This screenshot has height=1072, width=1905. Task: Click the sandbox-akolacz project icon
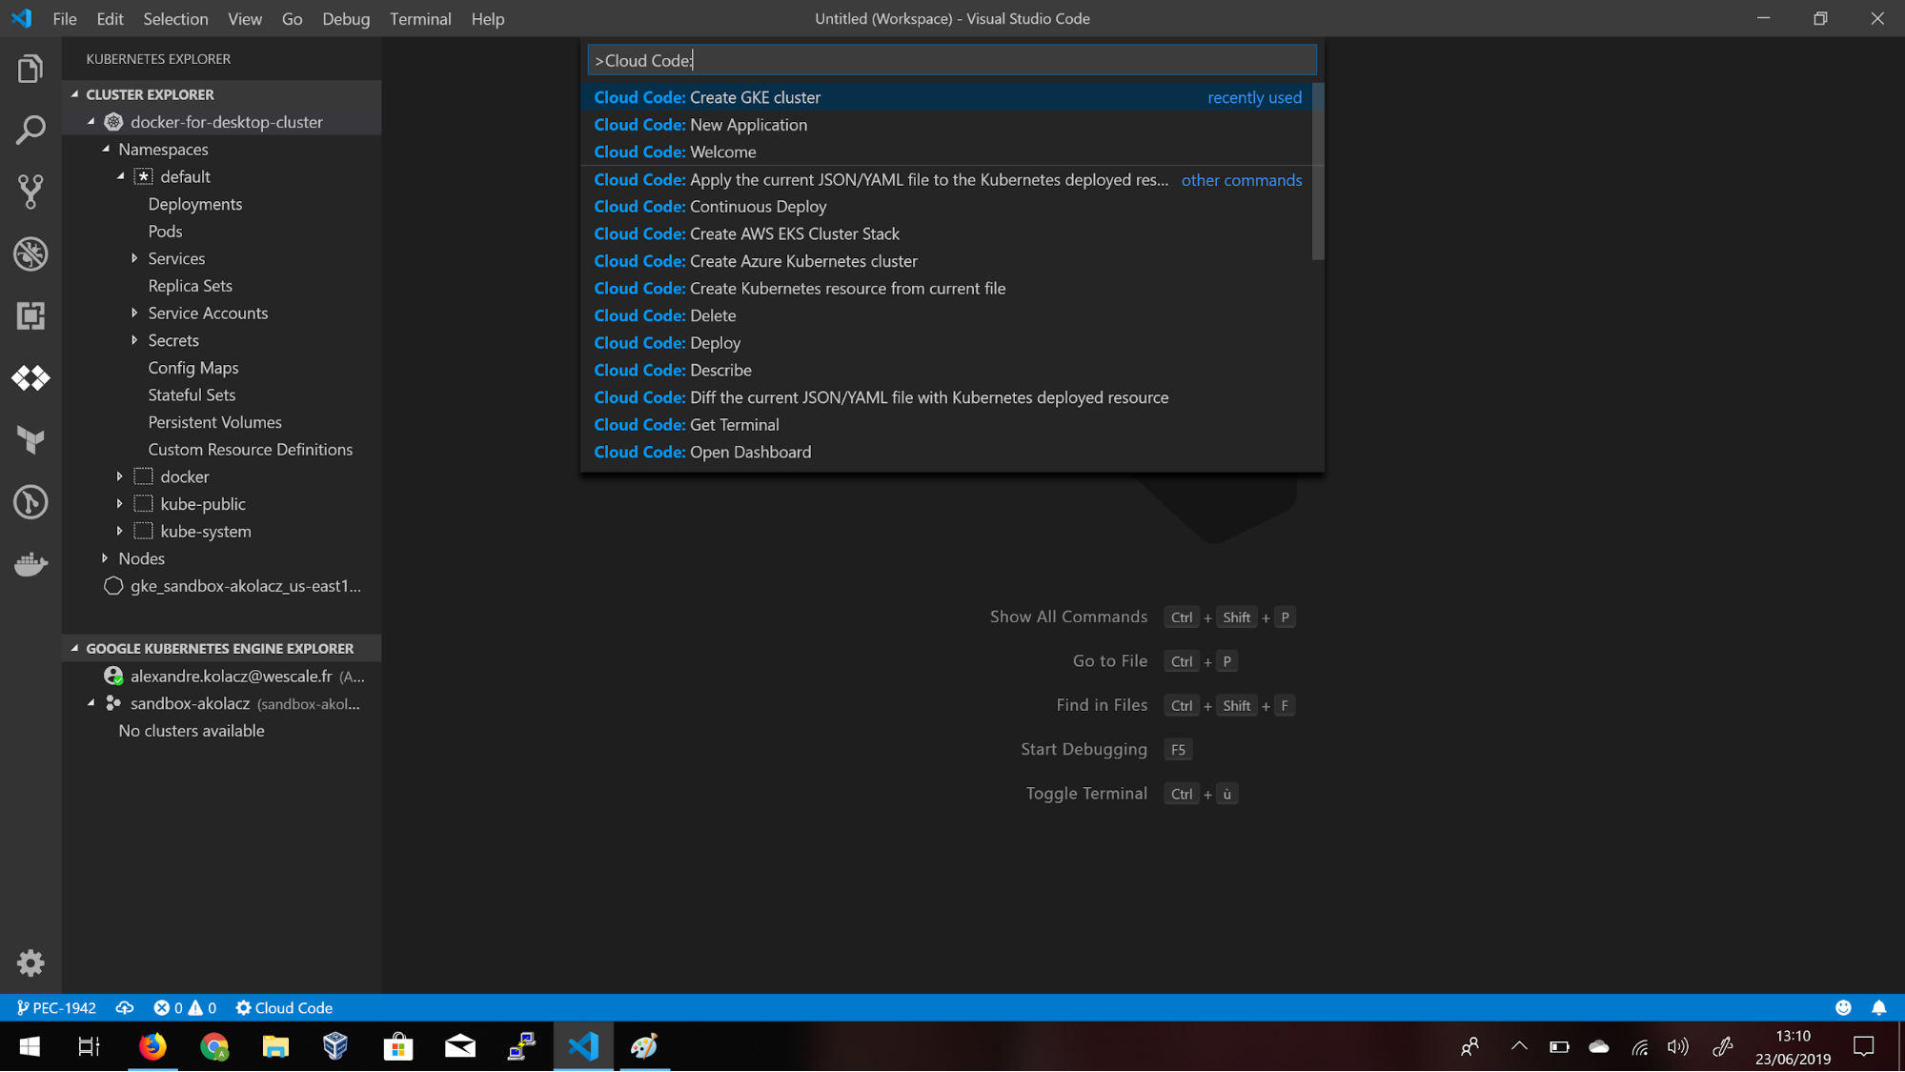pos(113,703)
